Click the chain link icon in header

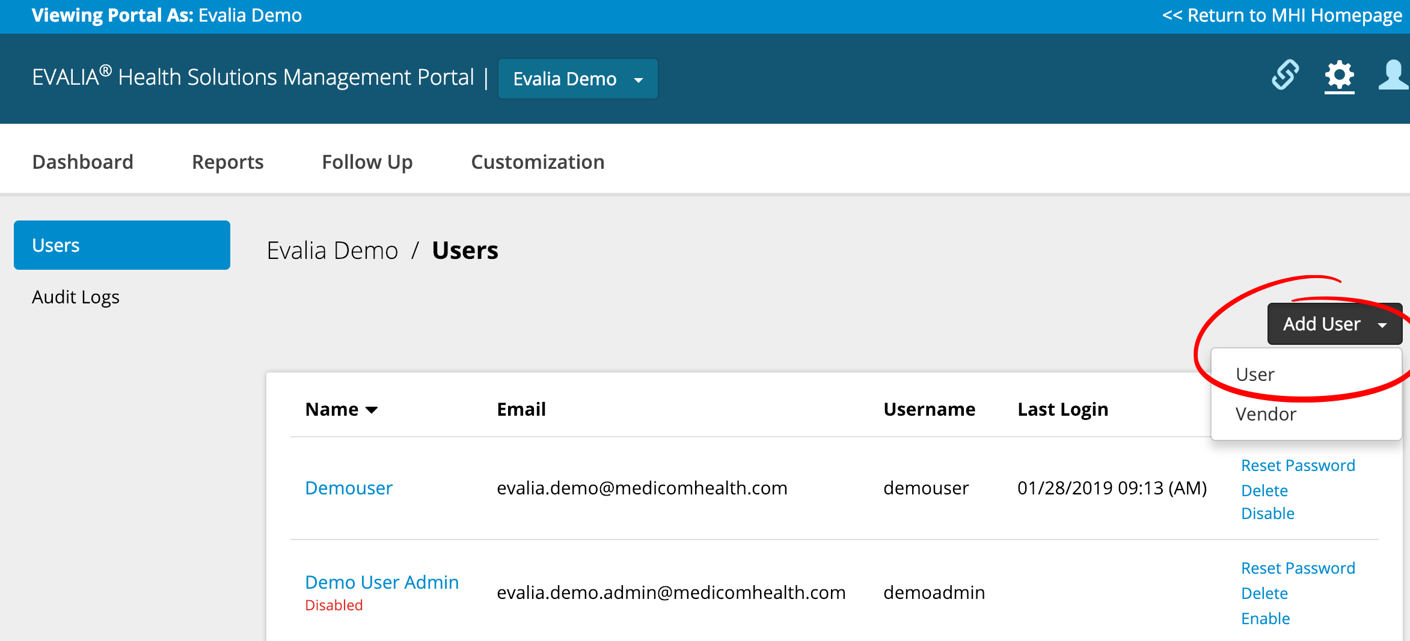click(x=1286, y=75)
